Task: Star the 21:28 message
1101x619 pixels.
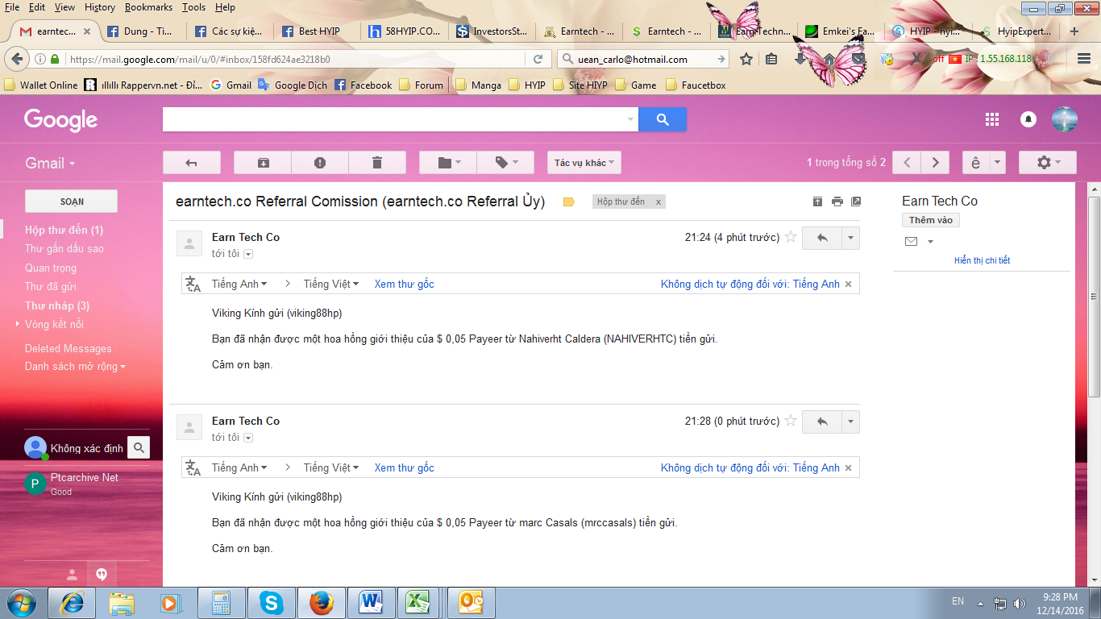Action: tap(791, 421)
